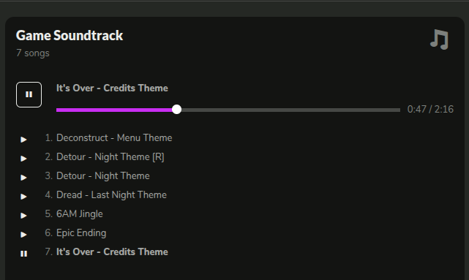
Task: Select Detour - Night Theme track title
Action: pyautogui.click(x=103, y=175)
